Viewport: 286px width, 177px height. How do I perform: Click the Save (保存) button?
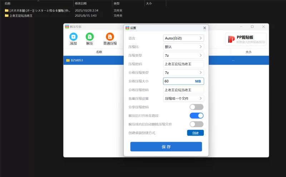click(166, 147)
